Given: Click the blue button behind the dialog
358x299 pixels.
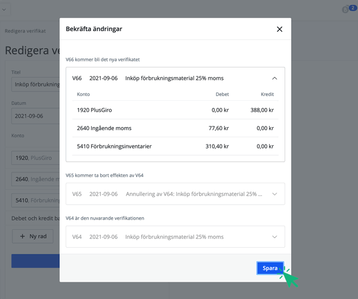Looking at the screenshot, I should click(x=35, y=261).
